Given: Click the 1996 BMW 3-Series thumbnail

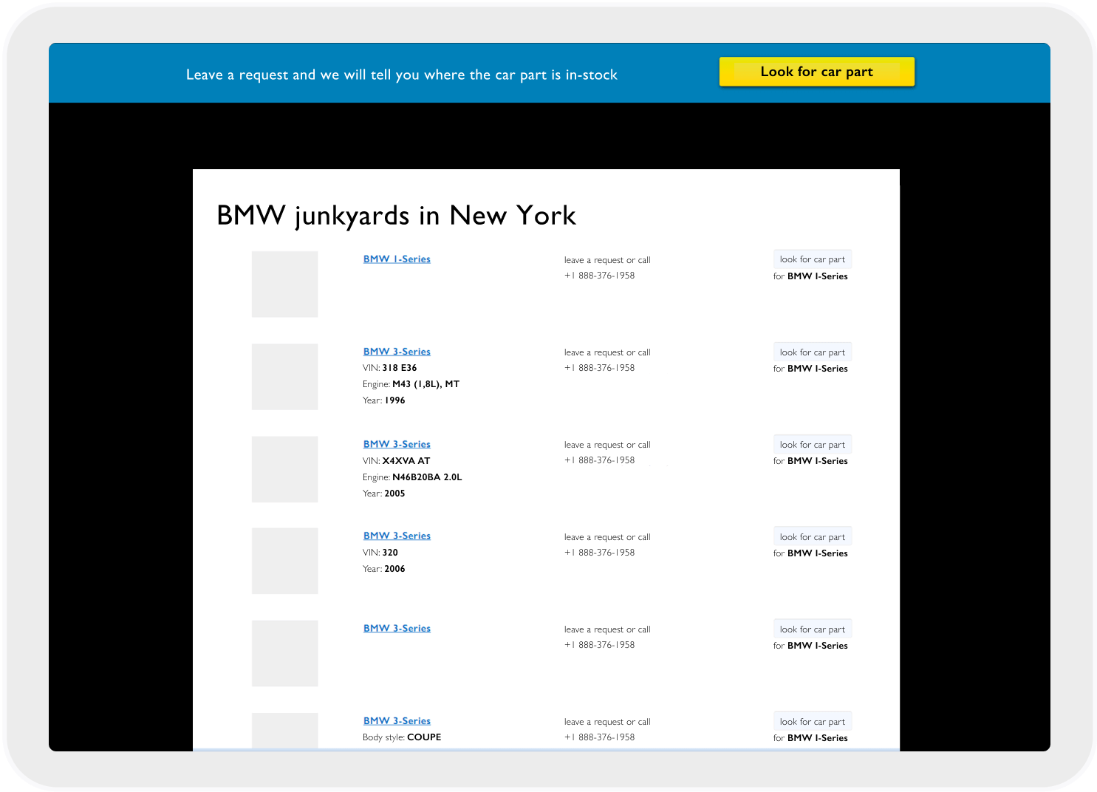Looking at the screenshot, I should tap(284, 377).
